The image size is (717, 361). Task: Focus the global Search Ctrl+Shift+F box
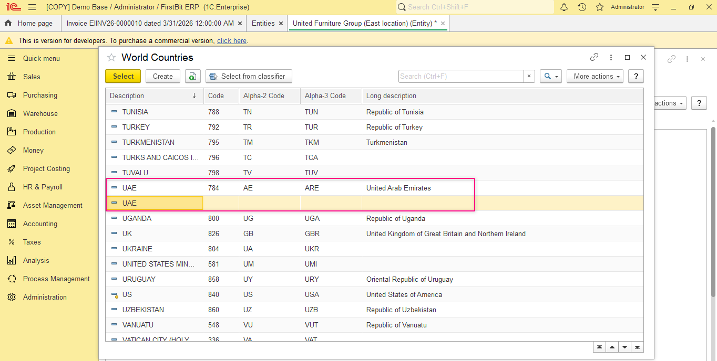click(x=475, y=7)
